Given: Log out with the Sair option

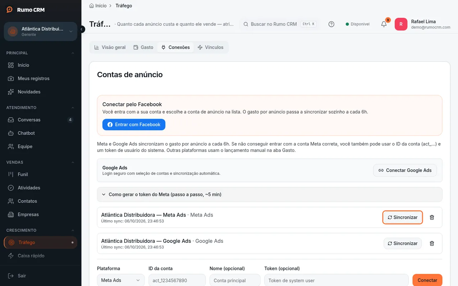Looking at the screenshot, I should (40, 276).
